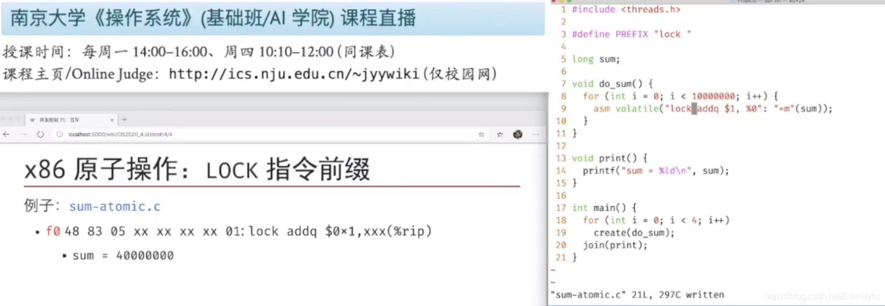The image size is (885, 306).
Task: Click the 'long sum;' declaration line
Action: pyautogui.click(x=596, y=59)
